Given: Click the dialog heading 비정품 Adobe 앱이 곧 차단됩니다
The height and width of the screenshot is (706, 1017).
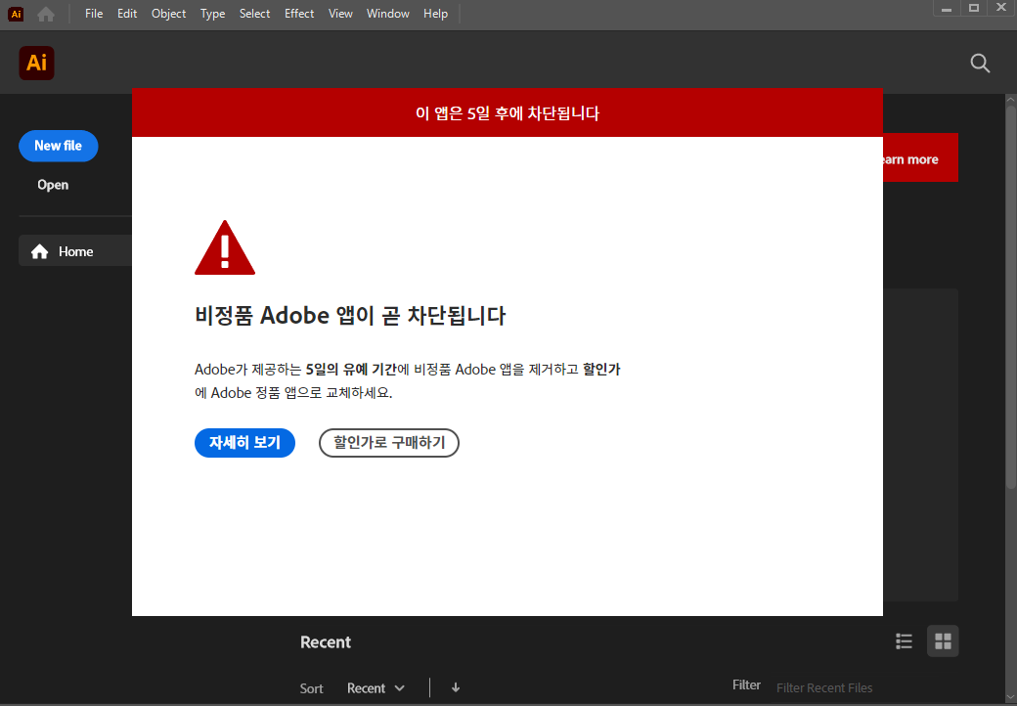Looking at the screenshot, I should [x=350, y=316].
